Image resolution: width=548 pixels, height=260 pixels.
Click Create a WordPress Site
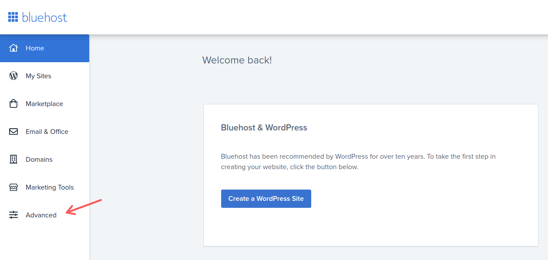(x=266, y=198)
